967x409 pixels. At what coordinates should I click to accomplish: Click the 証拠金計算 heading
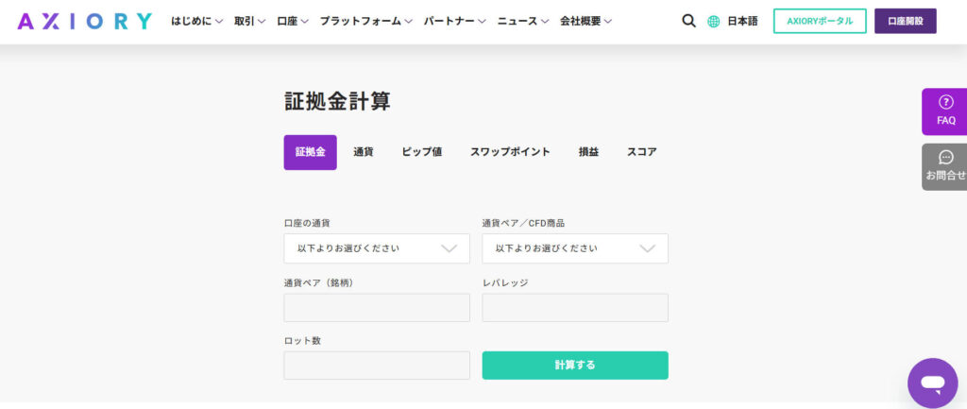(x=337, y=101)
